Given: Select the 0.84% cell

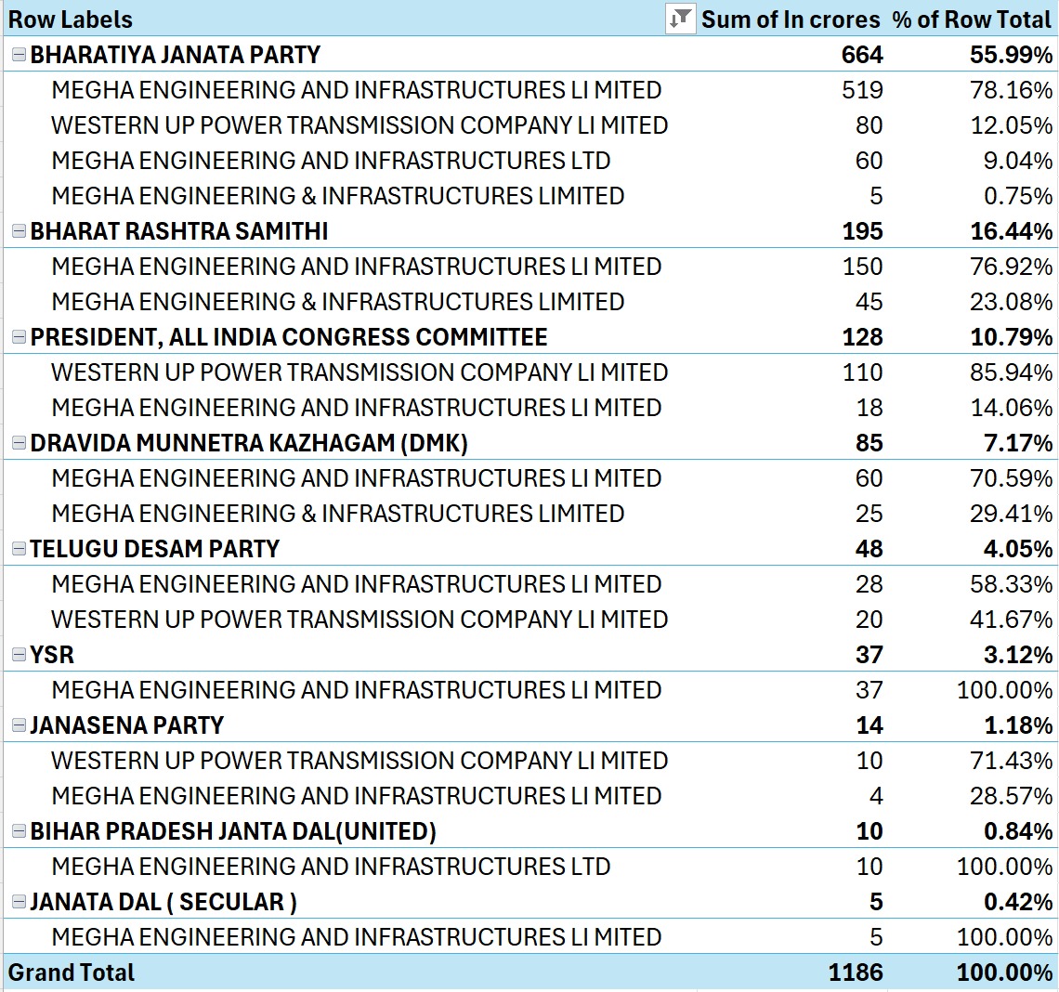Looking at the screenshot, I should (x=1018, y=831).
